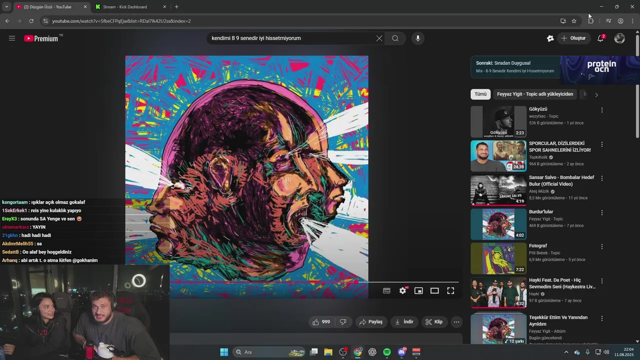640x360 pixels.
Task: Share the video via Paylaş
Action: [x=371, y=322]
